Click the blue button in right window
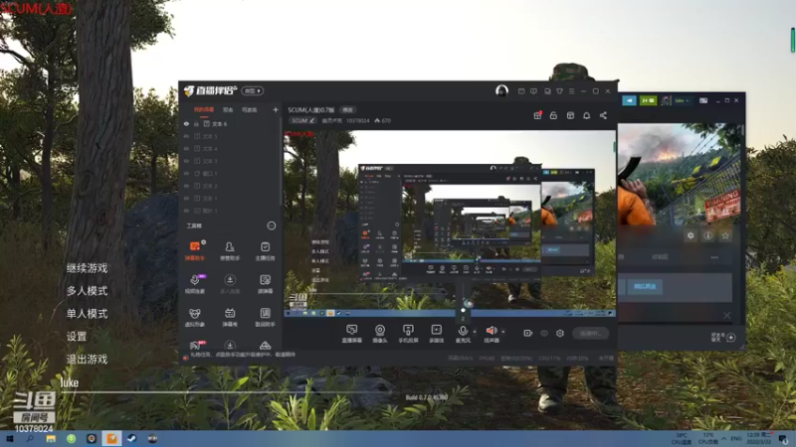 click(x=645, y=286)
